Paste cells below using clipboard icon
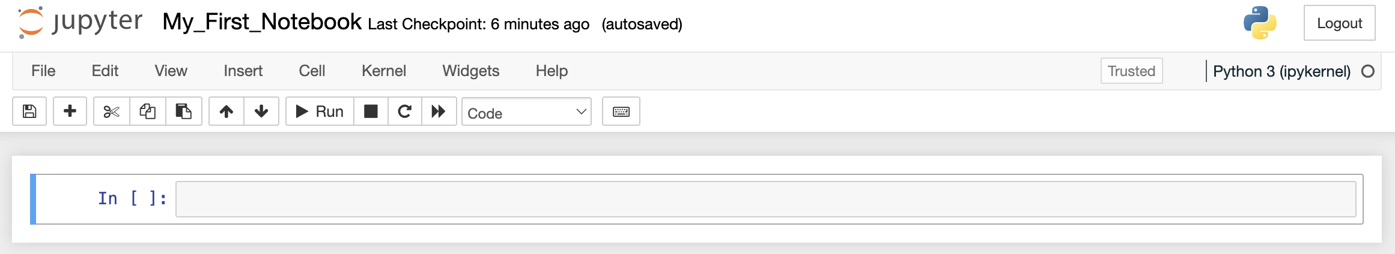This screenshot has height=254, width=1395. point(183,111)
